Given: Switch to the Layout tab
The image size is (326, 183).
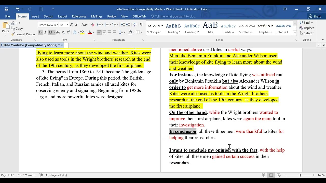Looking at the screenshot, I should 62,16.
